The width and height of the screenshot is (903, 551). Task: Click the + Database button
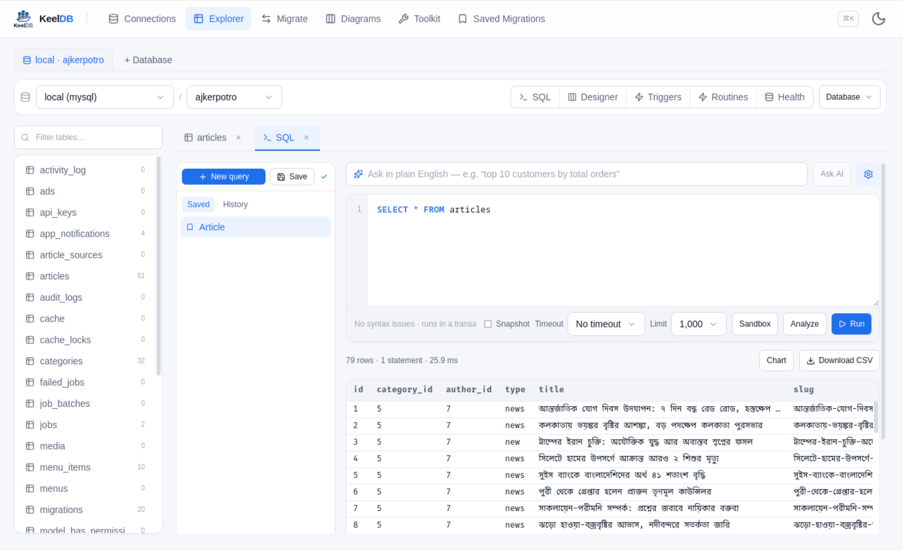click(x=148, y=60)
